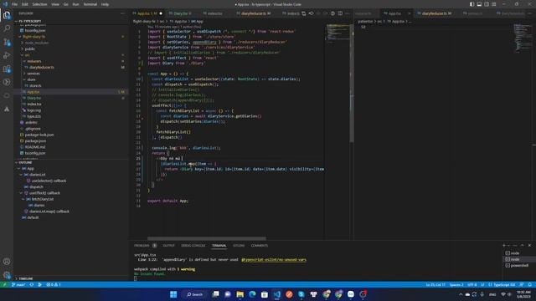Viewport: 536px width, 301px height.
Task: Open the Extensions view
Action: click(x=7, y=69)
